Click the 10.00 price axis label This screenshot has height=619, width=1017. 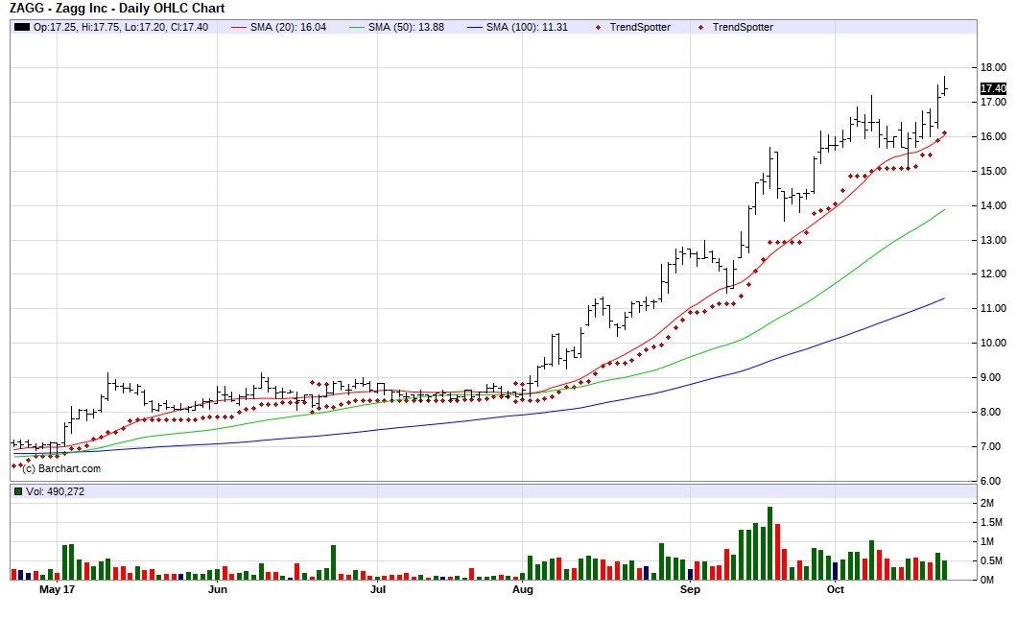pos(993,343)
